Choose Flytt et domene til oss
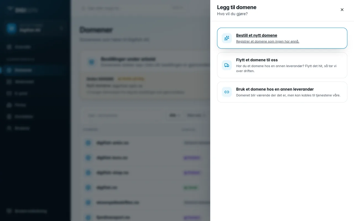This screenshot has width=354, height=221. click(x=282, y=65)
